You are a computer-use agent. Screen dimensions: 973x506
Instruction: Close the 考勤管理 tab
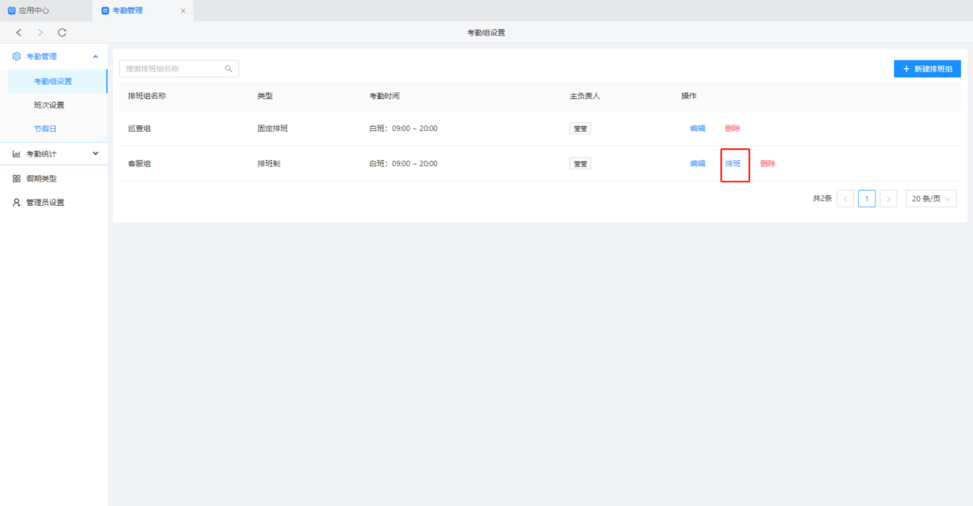point(183,11)
